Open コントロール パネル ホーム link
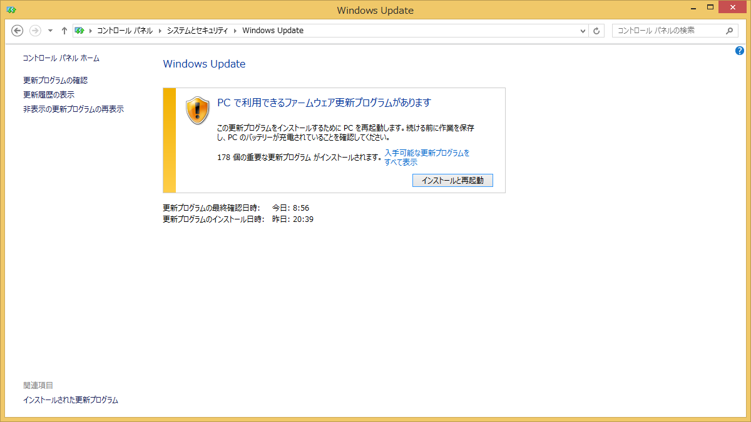The width and height of the screenshot is (751, 422). click(61, 58)
